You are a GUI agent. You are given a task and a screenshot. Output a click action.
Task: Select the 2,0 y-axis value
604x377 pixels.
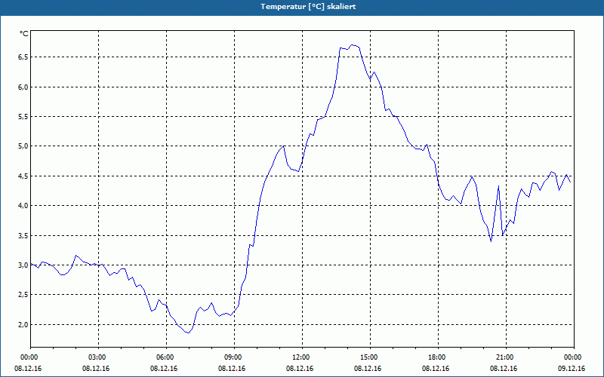pos(23,324)
